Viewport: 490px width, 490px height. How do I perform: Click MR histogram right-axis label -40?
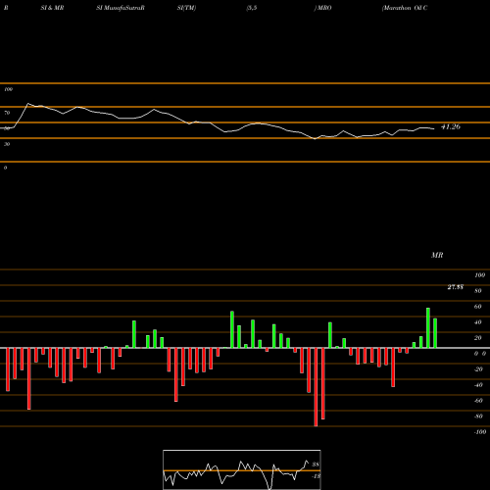[x=478, y=385]
